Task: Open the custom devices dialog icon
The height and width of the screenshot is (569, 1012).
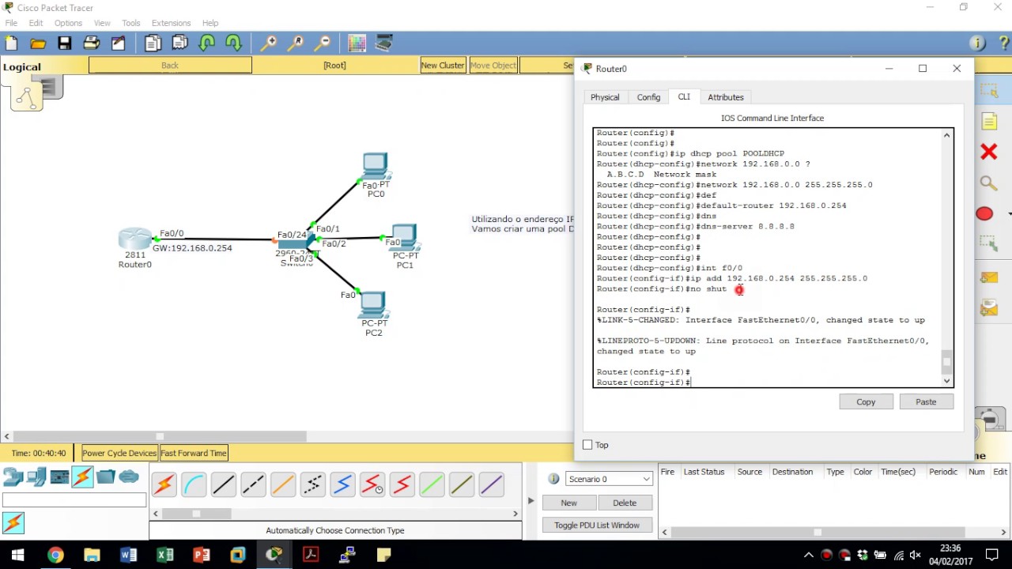Action: coord(384,43)
